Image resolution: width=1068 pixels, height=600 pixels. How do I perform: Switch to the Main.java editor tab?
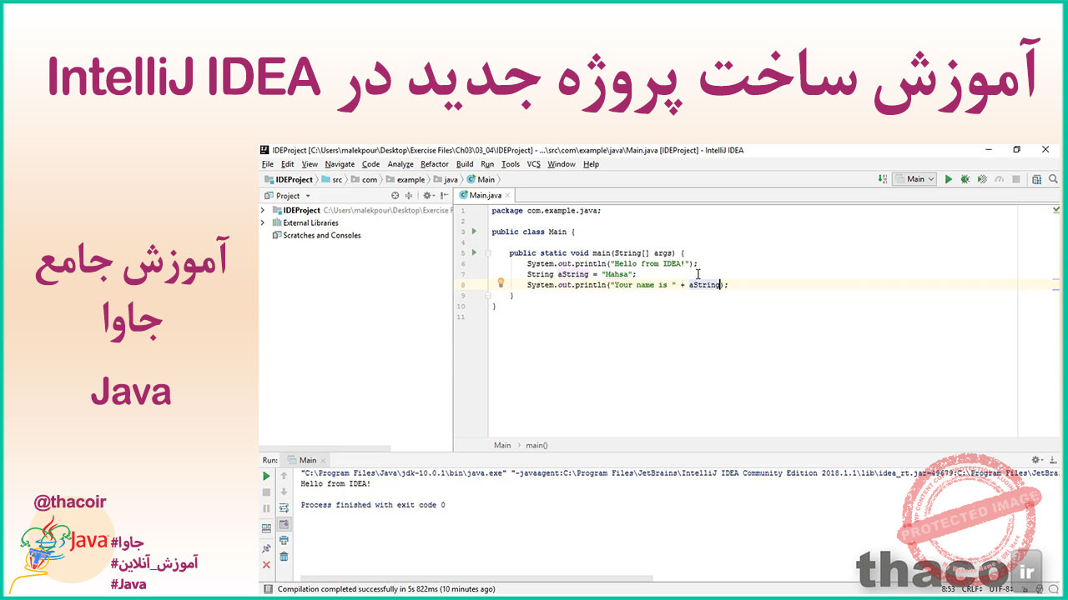(484, 194)
